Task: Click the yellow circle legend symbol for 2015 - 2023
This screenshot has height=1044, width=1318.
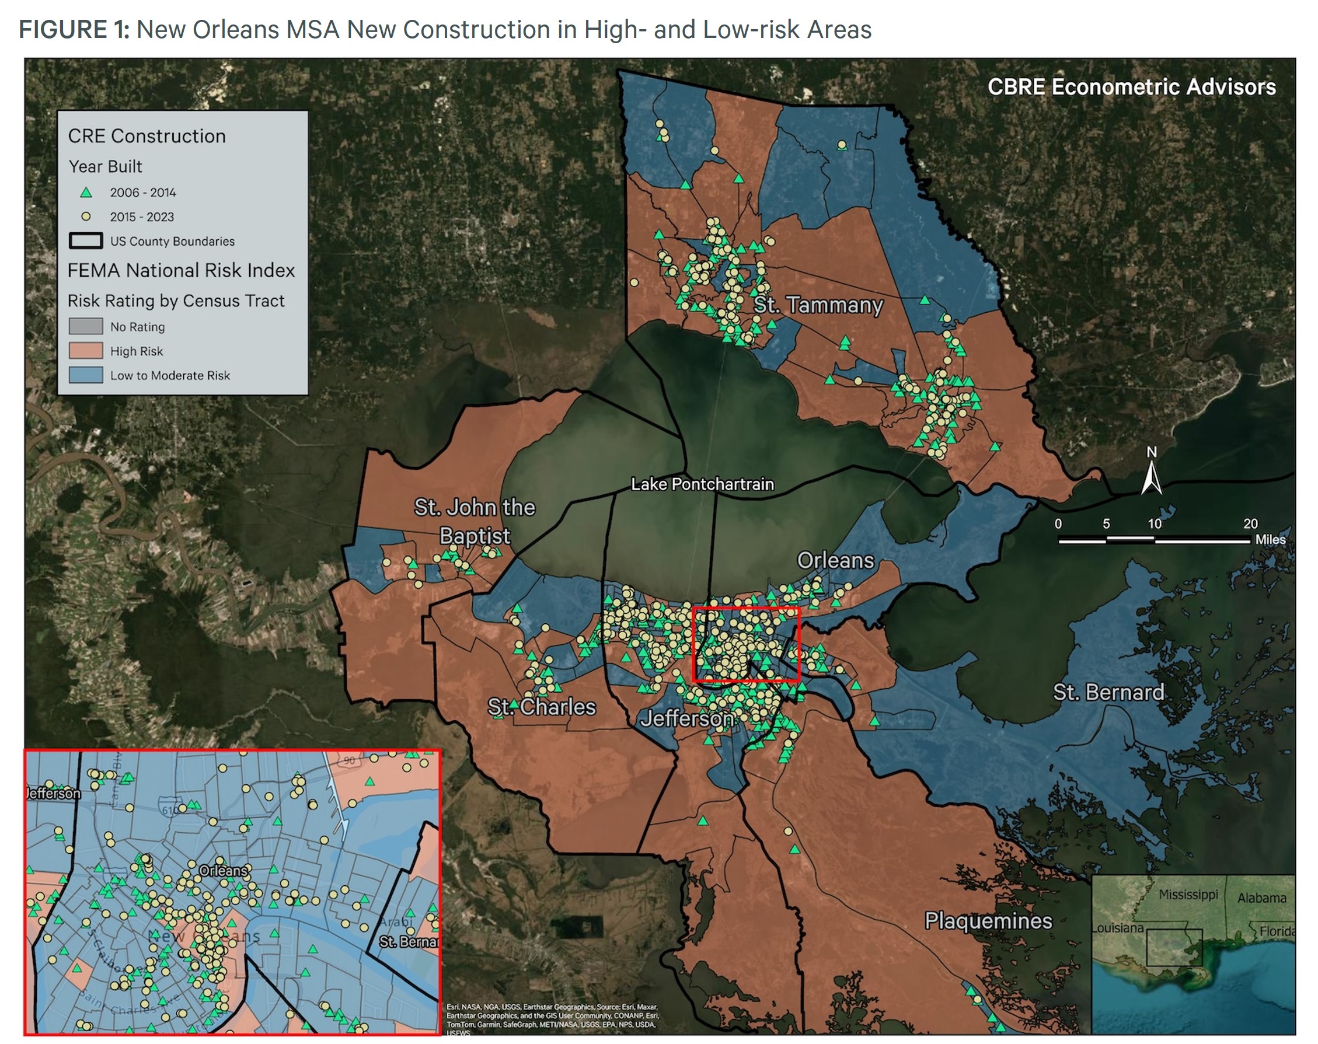Action: coord(86,217)
